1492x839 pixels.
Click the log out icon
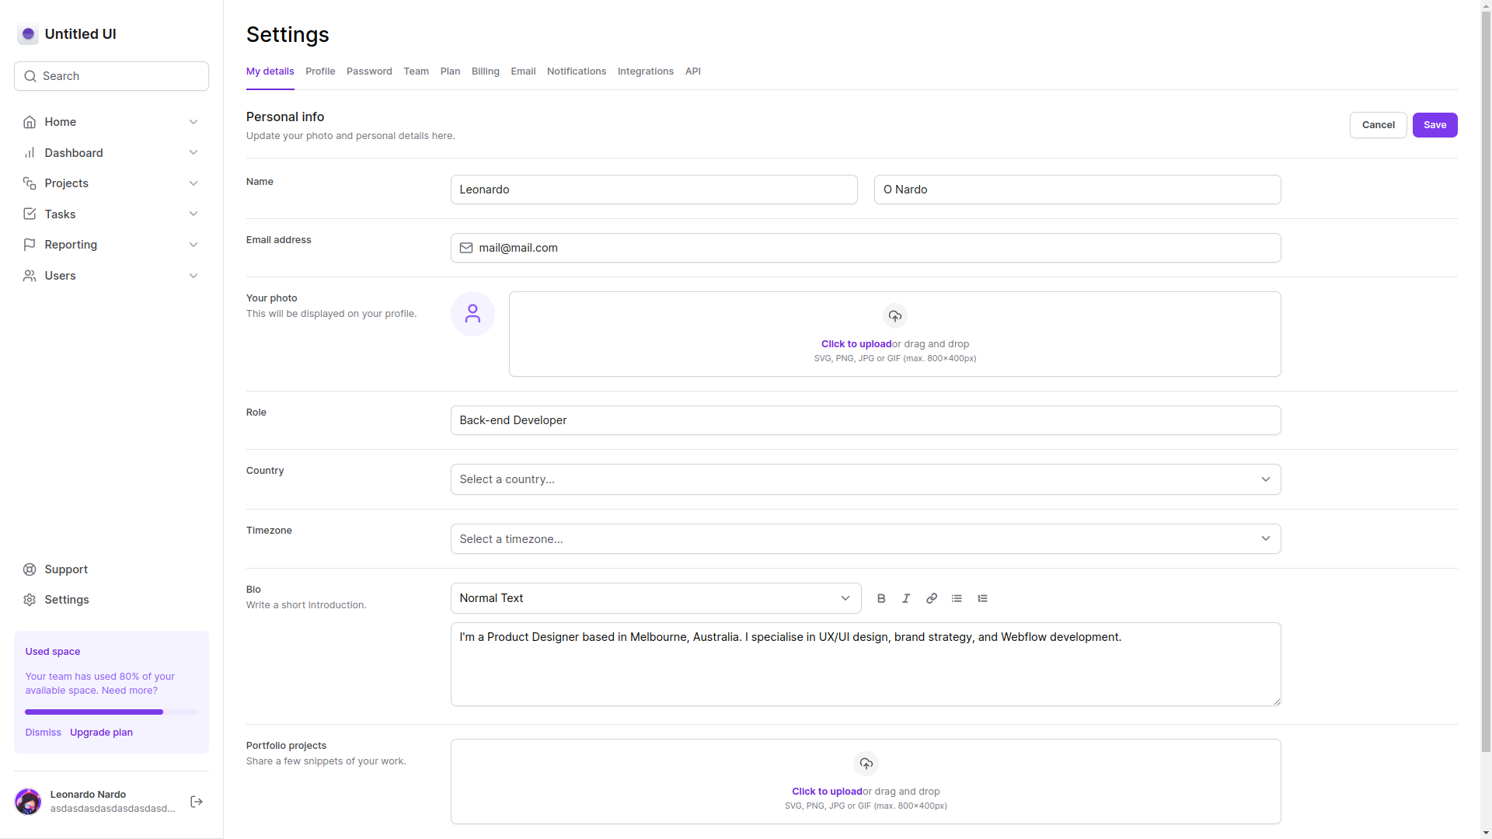coord(197,802)
